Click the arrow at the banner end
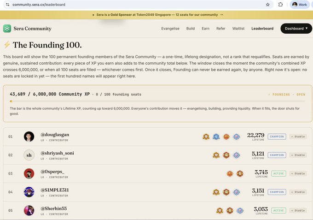Screen dimensions: 313x220 221,15
